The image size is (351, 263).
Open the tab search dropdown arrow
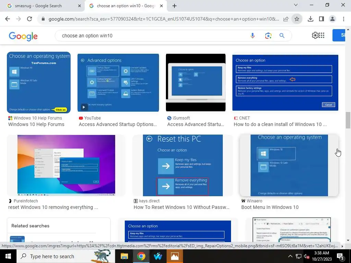pyautogui.click(x=296, y=5)
